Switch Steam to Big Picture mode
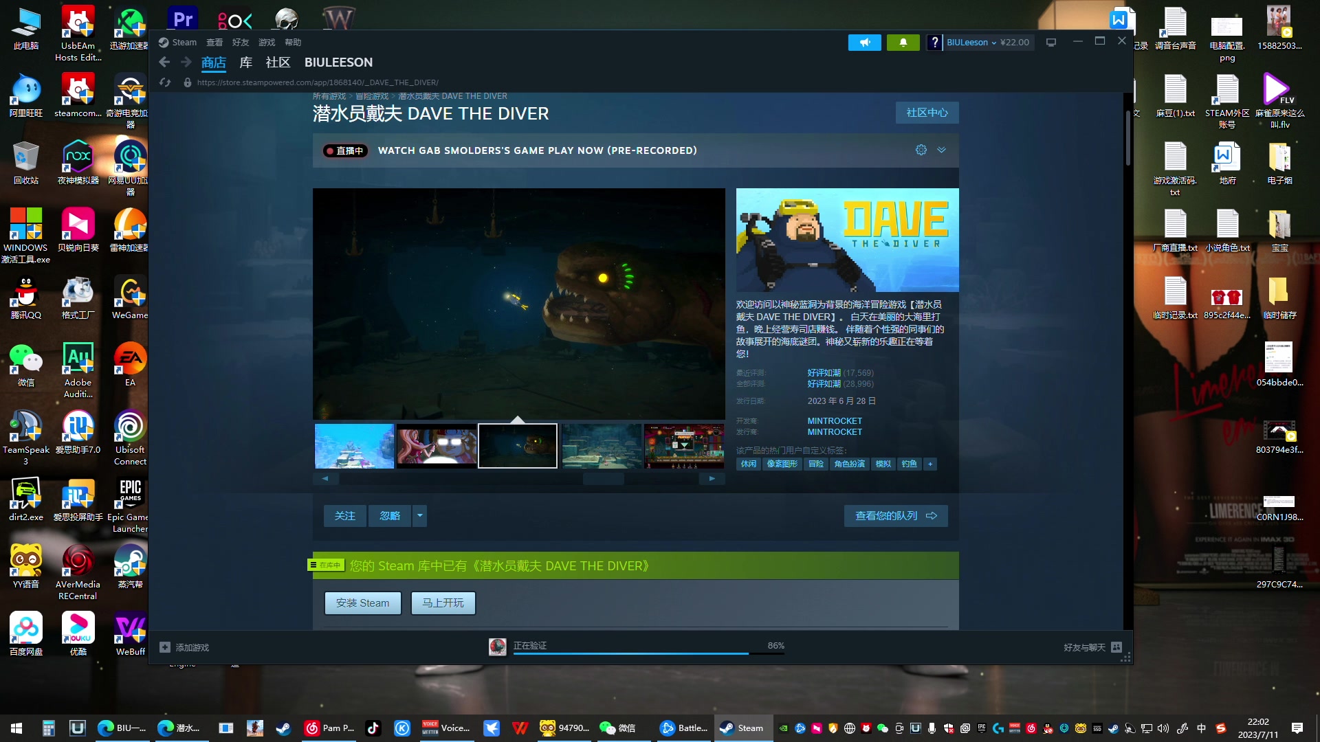The width and height of the screenshot is (1320, 742). click(1051, 43)
